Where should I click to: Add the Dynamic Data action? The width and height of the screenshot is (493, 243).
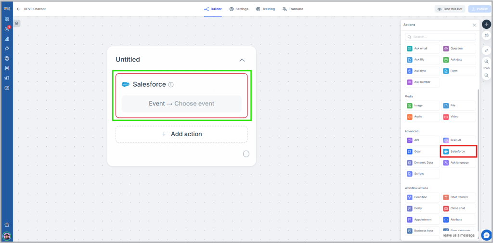[422, 163]
